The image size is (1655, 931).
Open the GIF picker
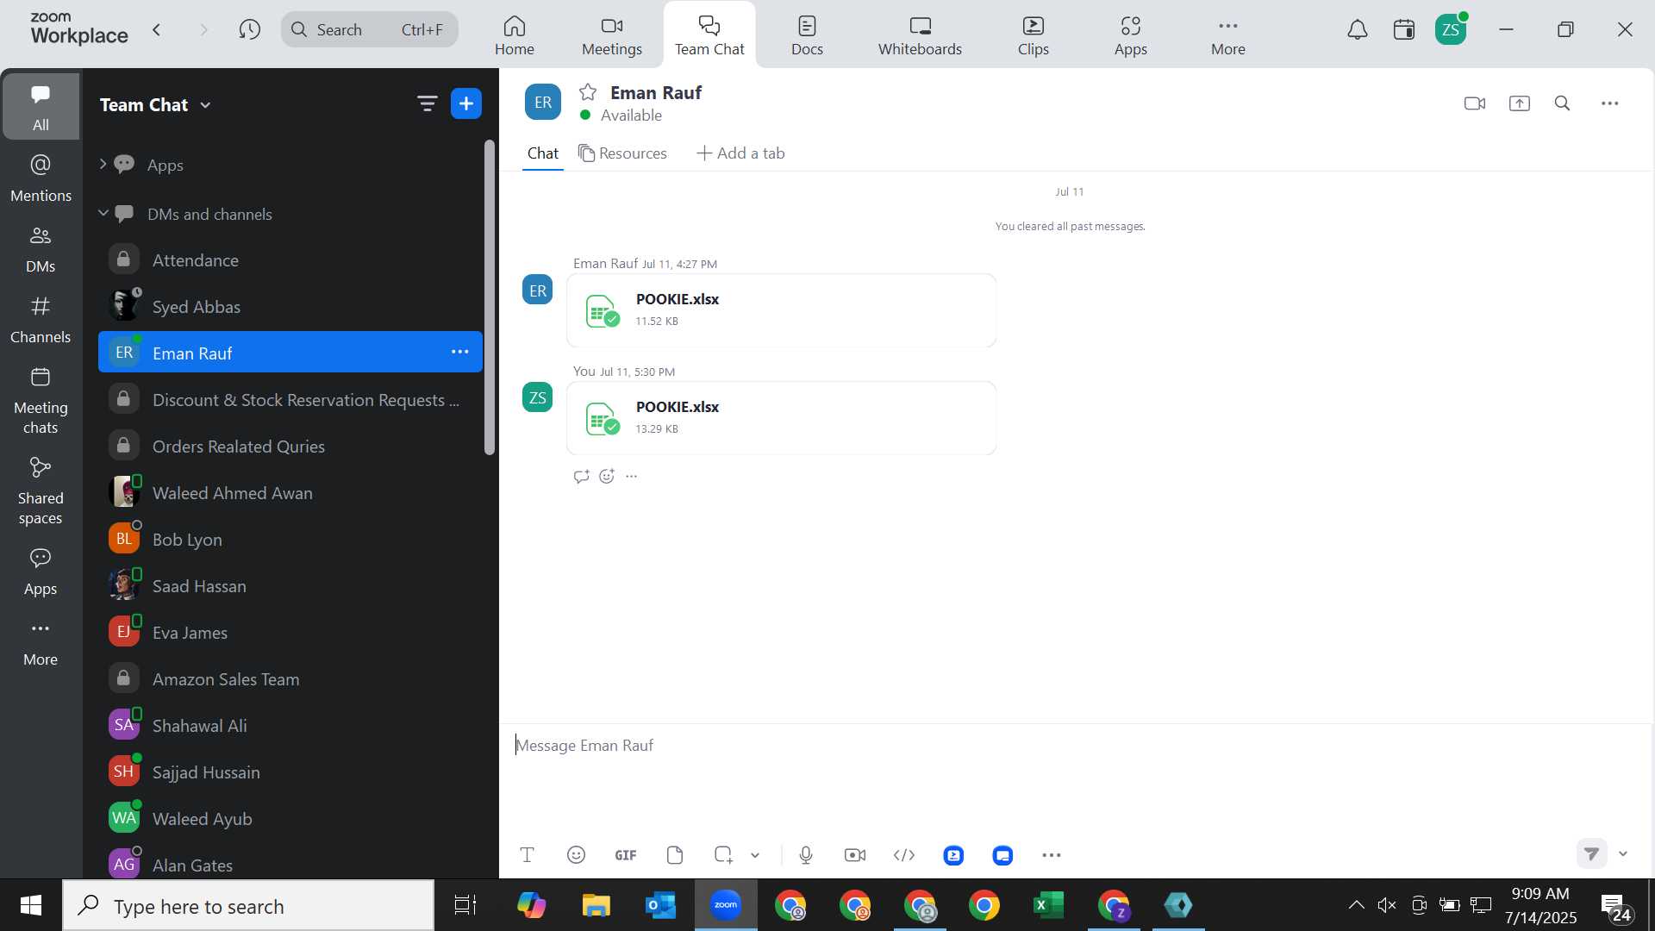tap(626, 855)
